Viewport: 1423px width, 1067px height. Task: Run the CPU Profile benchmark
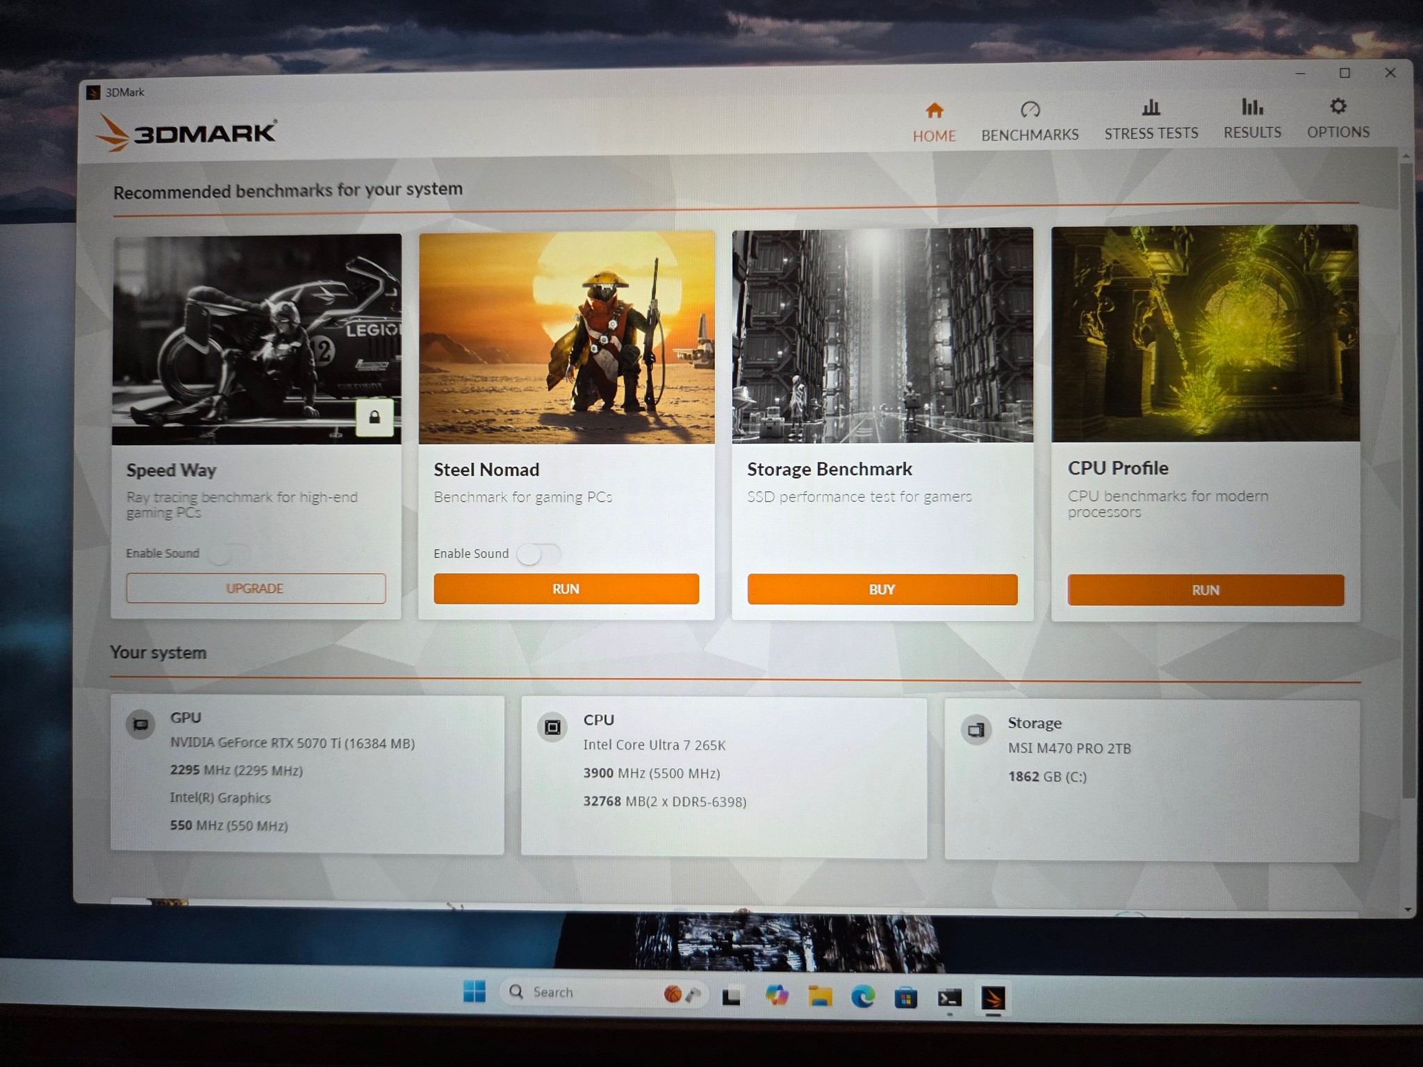(x=1206, y=590)
